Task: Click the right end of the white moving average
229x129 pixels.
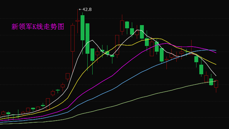Action: (x=216, y=76)
